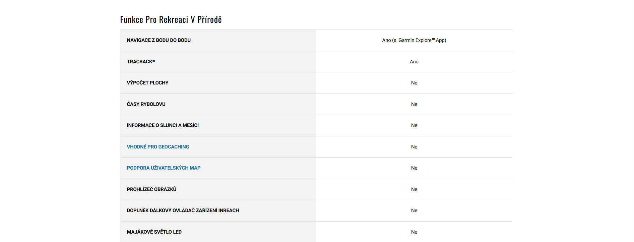The height and width of the screenshot is (242, 634).
Task: Select the TracBack® row label
Action: 141,62
